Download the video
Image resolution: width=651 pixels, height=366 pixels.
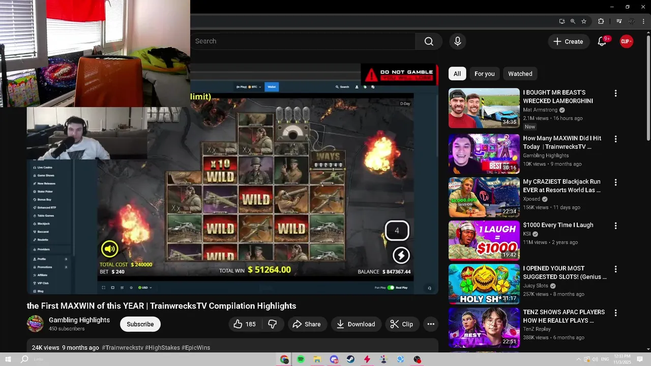[356, 324]
